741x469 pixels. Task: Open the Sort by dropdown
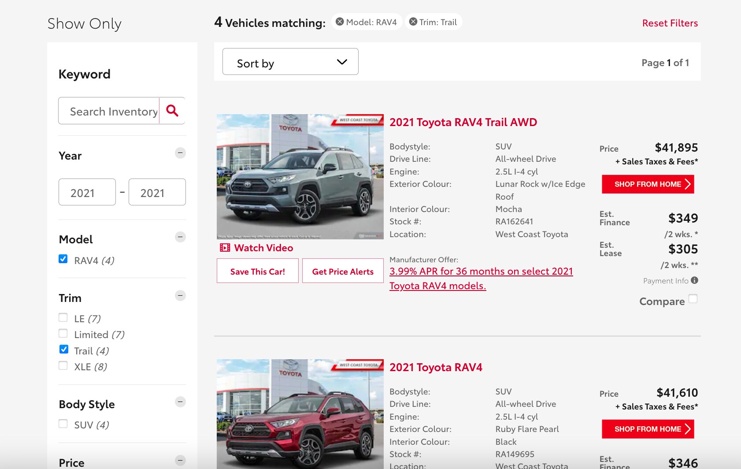click(x=290, y=62)
